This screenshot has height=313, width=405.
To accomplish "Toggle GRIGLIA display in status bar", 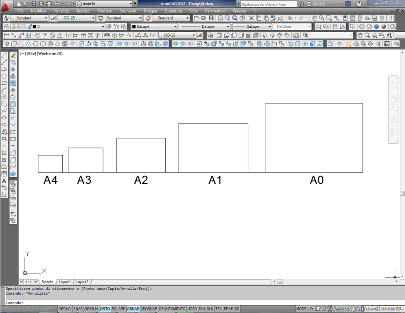I will click(x=91, y=309).
